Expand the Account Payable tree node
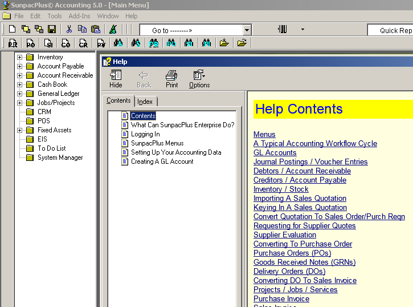The image size is (413, 307). [19, 66]
